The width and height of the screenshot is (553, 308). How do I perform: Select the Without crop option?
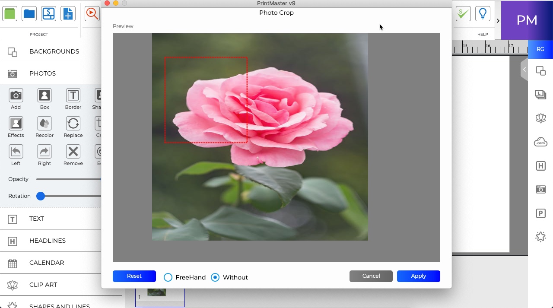point(215,277)
